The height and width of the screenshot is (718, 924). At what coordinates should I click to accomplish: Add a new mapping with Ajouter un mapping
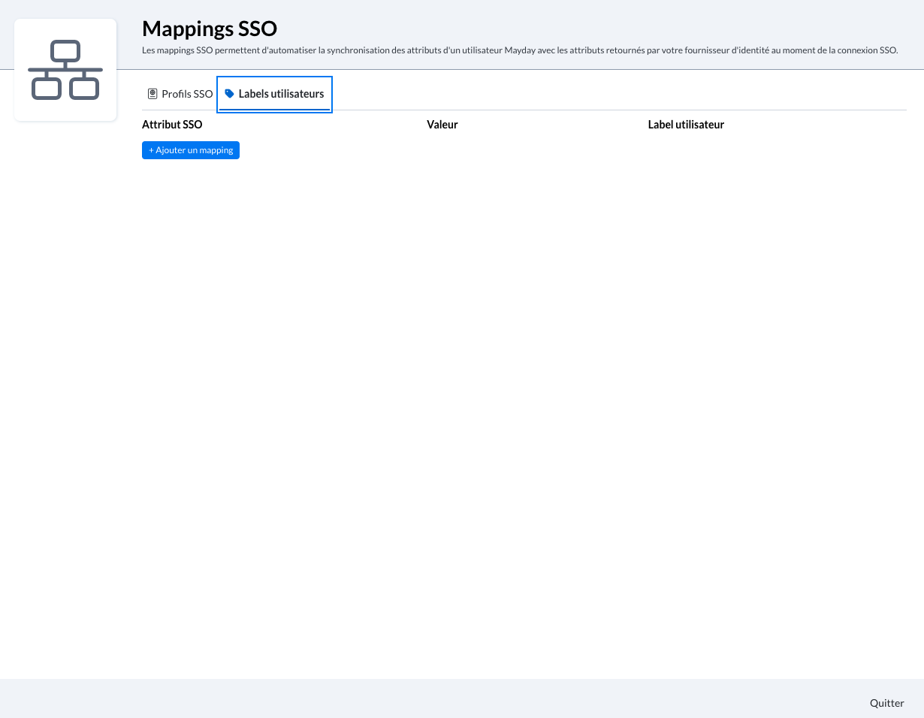pyautogui.click(x=191, y=150)
